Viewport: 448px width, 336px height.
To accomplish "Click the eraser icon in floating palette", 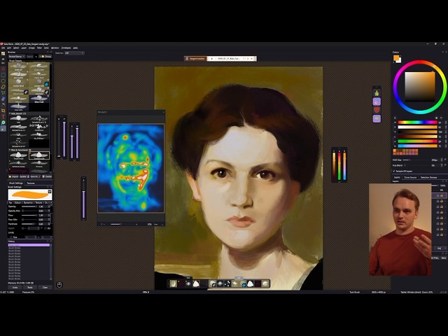I will (377, 101).
